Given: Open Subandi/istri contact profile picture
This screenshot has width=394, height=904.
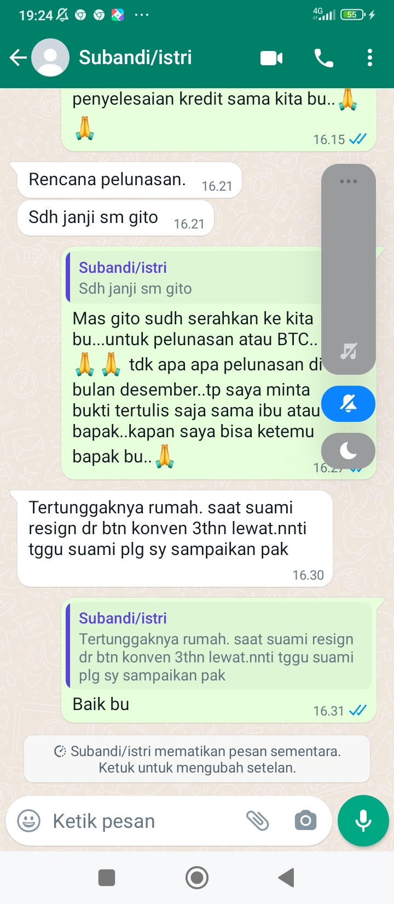Looking at the screenshot, I should coord(50,58).
